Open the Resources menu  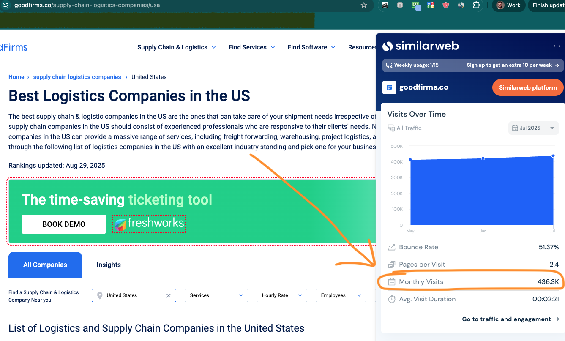click(x=362, y=47)
